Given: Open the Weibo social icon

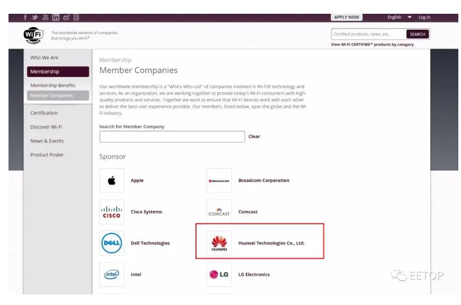Looking at the screenshot, I should [66, 18].
